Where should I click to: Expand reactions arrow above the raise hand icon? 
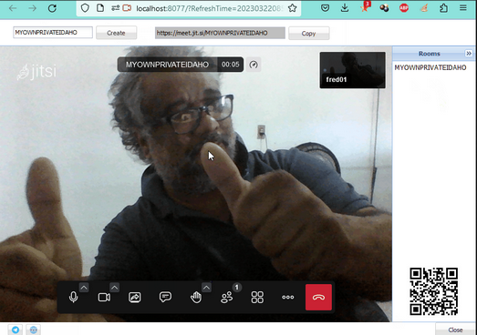point(206,288)
